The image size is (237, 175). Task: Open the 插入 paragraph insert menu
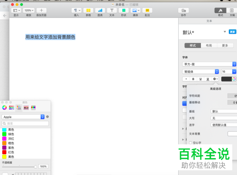coord(77,10)
